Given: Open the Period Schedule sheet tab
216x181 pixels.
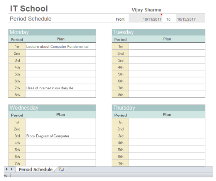Looking at the screenshot, I should point(35,169).
